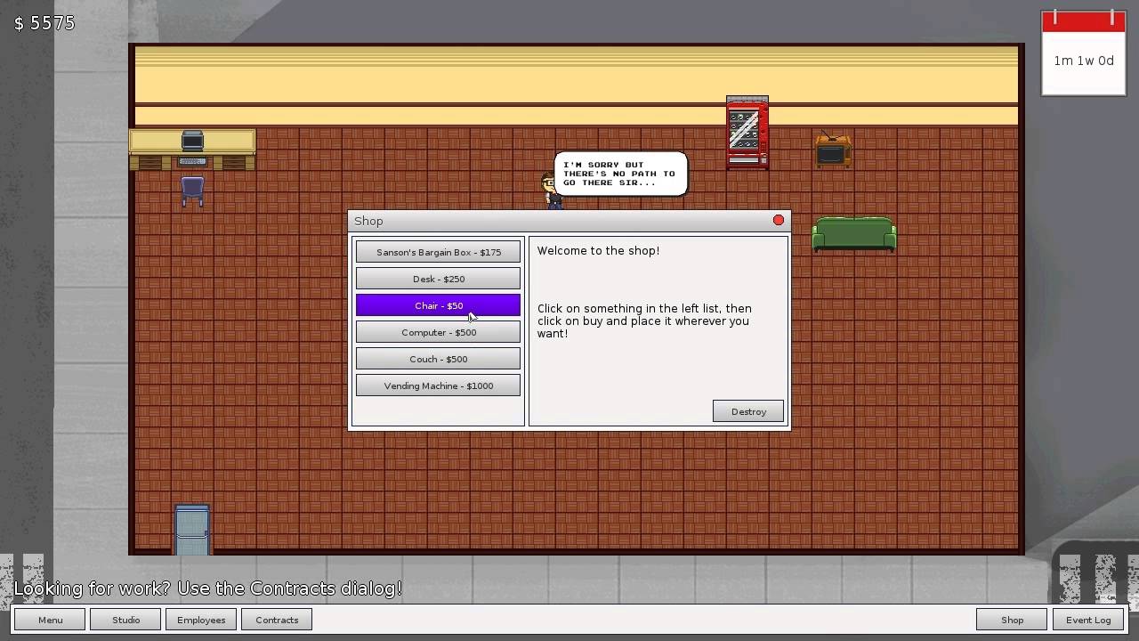
Task: Open the Contracts dialog
Action: (x=277, y=620)
